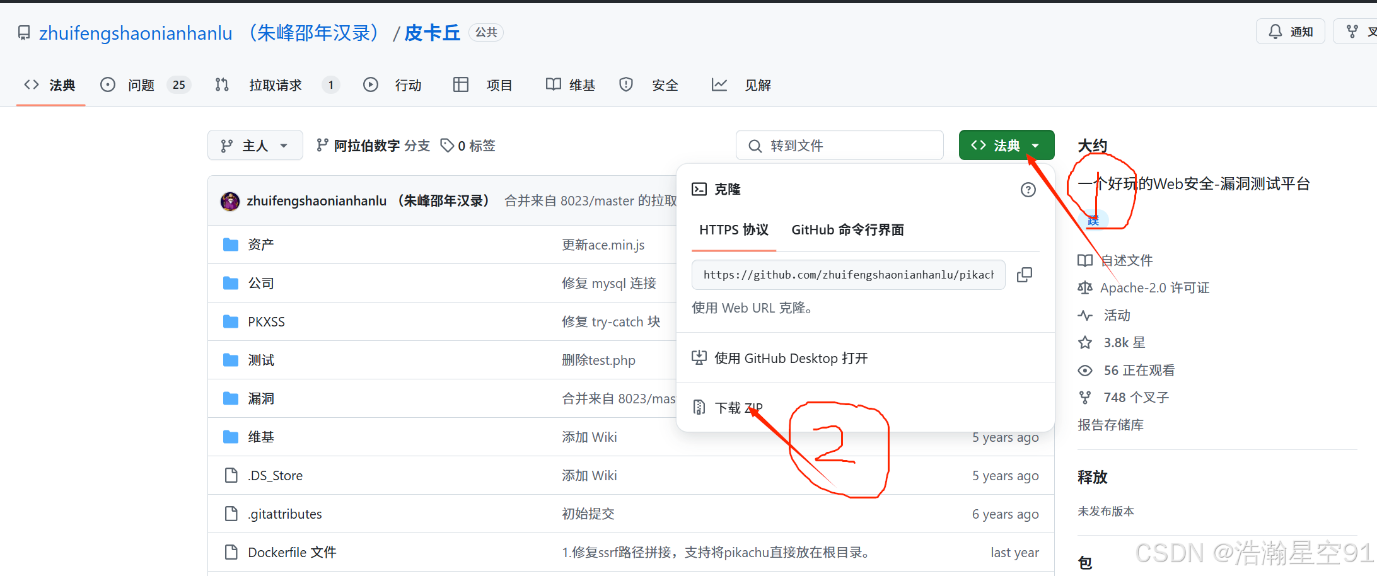Click the Dockerfile file icon

(x=231, y=552)
